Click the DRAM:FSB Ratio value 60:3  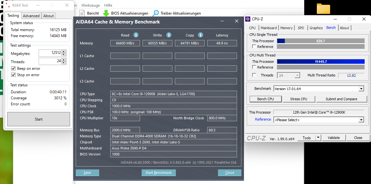pos(222,130)
